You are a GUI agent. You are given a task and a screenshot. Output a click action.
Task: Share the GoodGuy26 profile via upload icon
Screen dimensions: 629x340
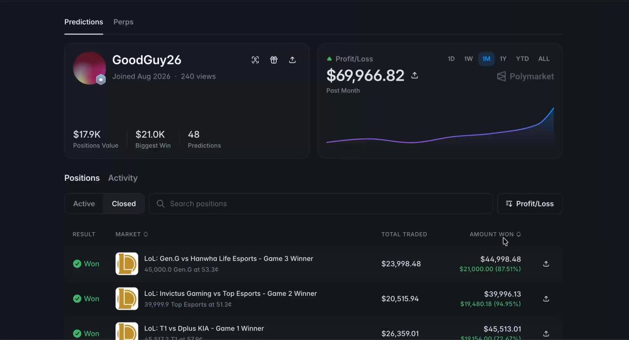click(292, 60)
